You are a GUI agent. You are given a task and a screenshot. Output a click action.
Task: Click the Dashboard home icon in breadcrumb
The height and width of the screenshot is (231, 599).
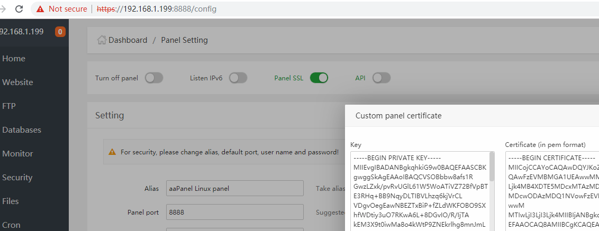[x=102, y=40]
